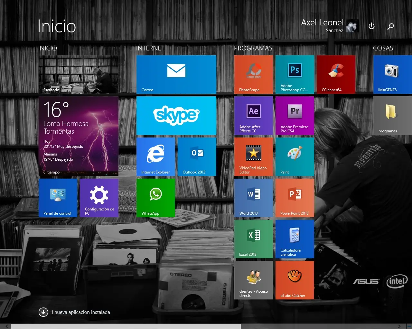This screenshot has width=412, height=329.
Task: Launch VideoPad Video Editor tile
Action: point(254,157)
